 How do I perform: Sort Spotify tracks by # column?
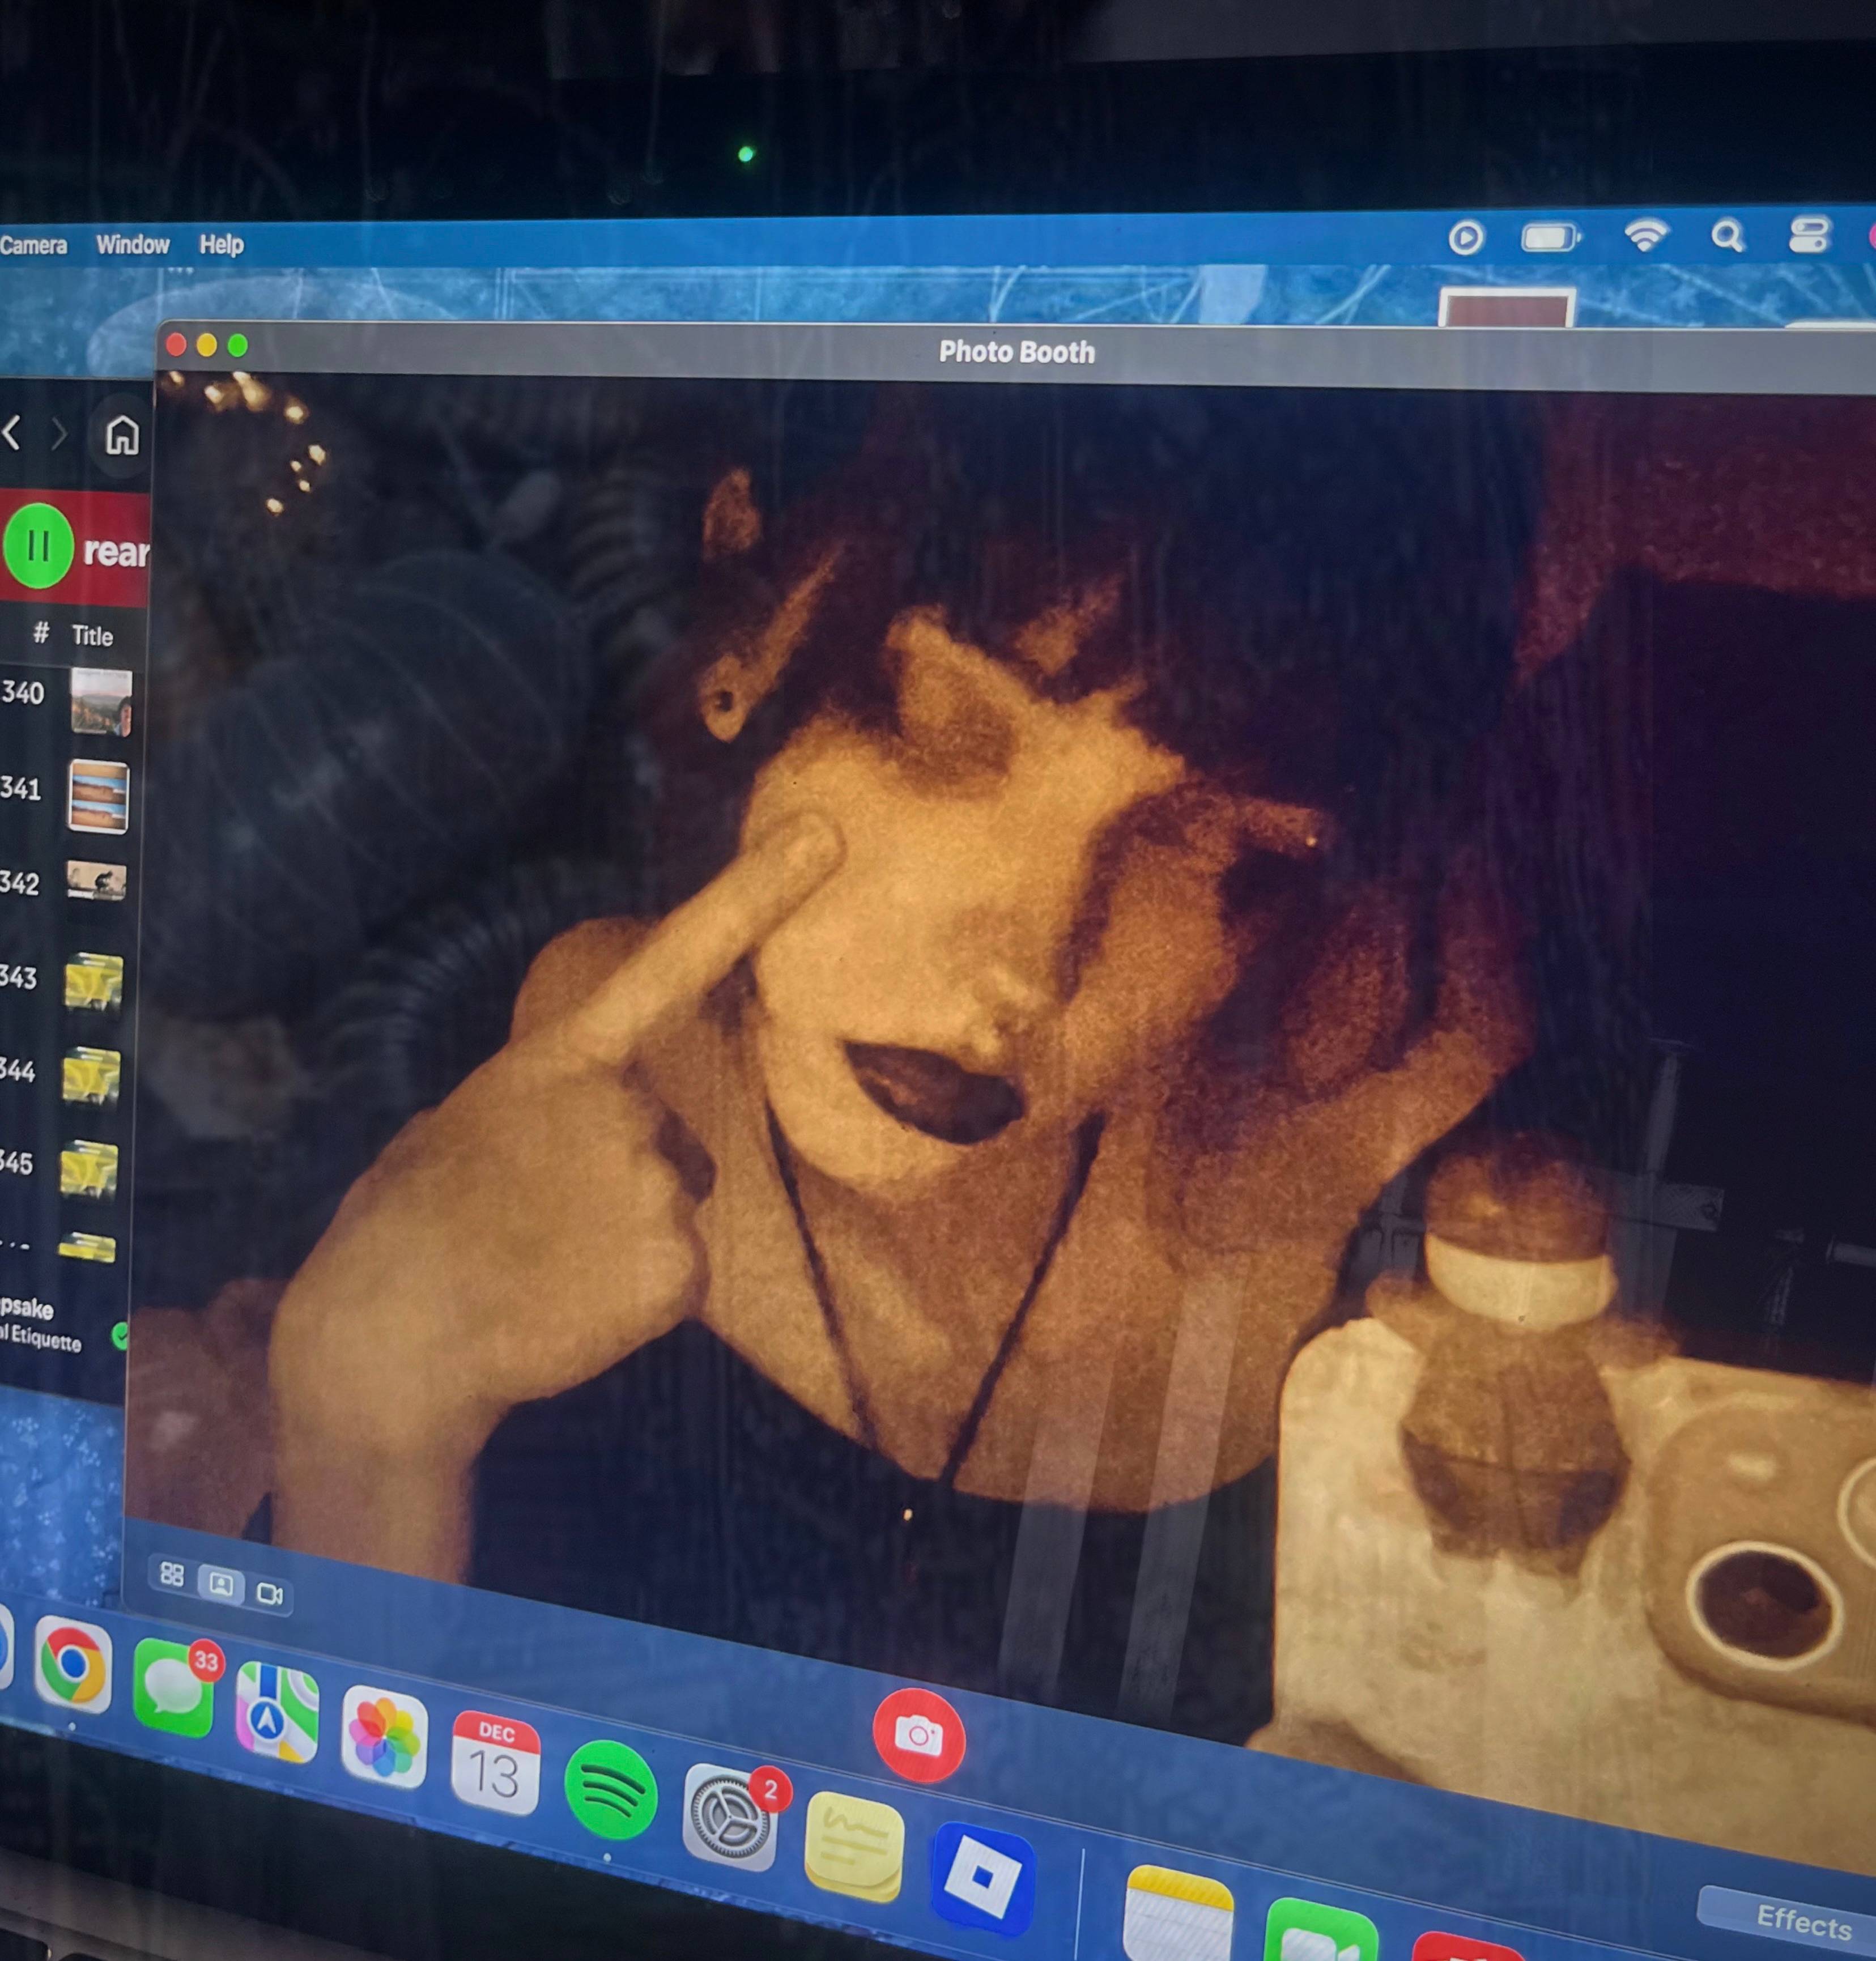(x=41, y=632)
